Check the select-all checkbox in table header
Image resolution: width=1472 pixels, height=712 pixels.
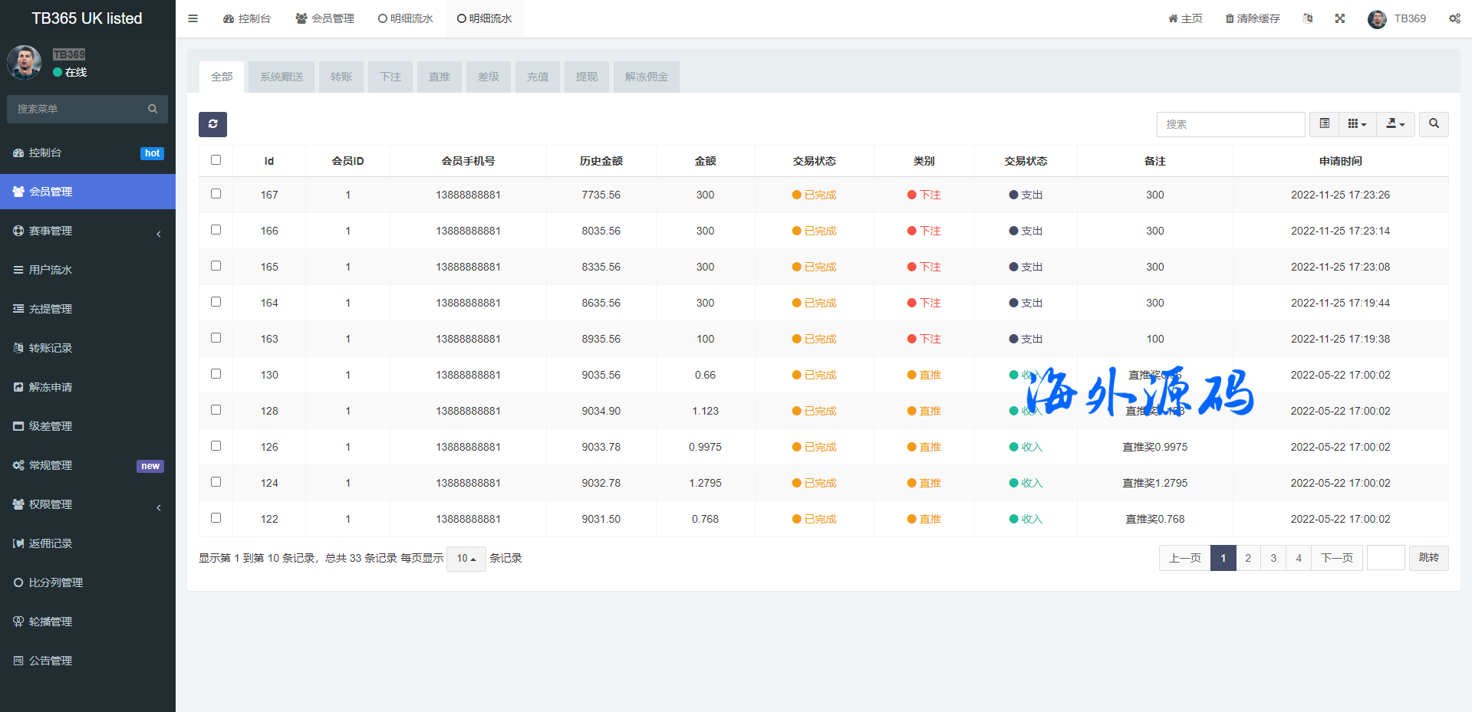tap(216, 160)
